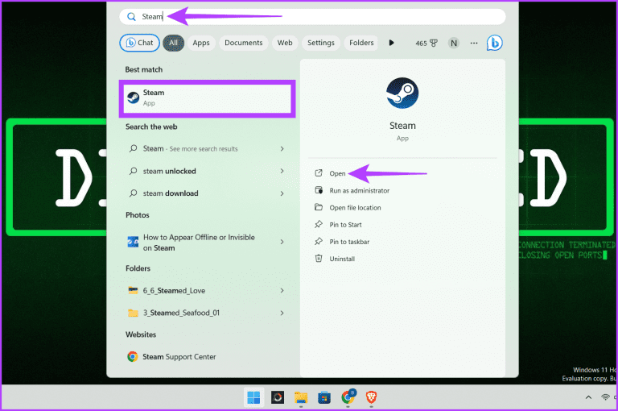Show hidden system tray icons
The height and width of the screenshot is (411, 618).
point(588,397)
